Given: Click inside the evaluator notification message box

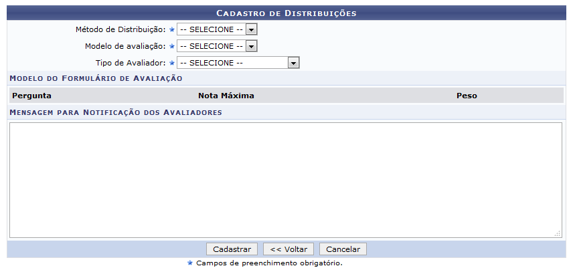Looking at the screenshot, I should [x=285, y=179].
